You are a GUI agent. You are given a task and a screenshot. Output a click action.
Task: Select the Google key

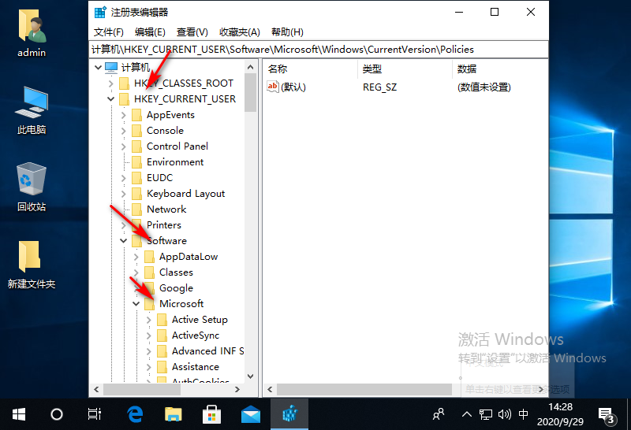[176, 288]
